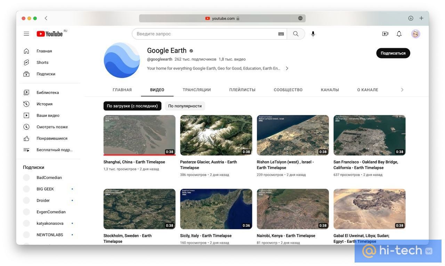Click Sicily, Italy - Earth Timelapse title

206,236
